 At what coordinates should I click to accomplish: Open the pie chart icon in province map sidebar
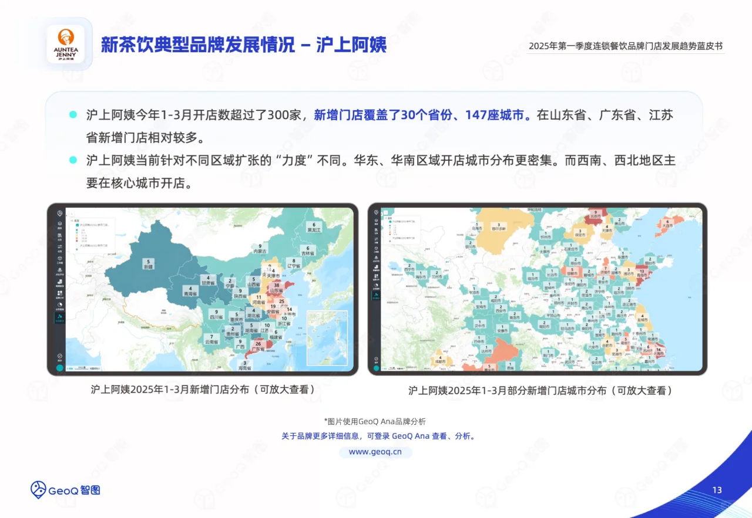point(59,305)
